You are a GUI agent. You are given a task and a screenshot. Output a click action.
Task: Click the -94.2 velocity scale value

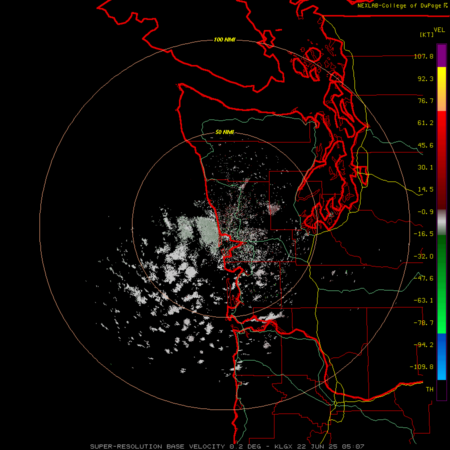(x=423, y=344)
